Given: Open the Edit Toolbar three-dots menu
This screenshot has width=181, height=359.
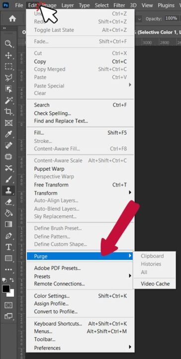Looking at the screenshot, I should [x=8, y=269].
